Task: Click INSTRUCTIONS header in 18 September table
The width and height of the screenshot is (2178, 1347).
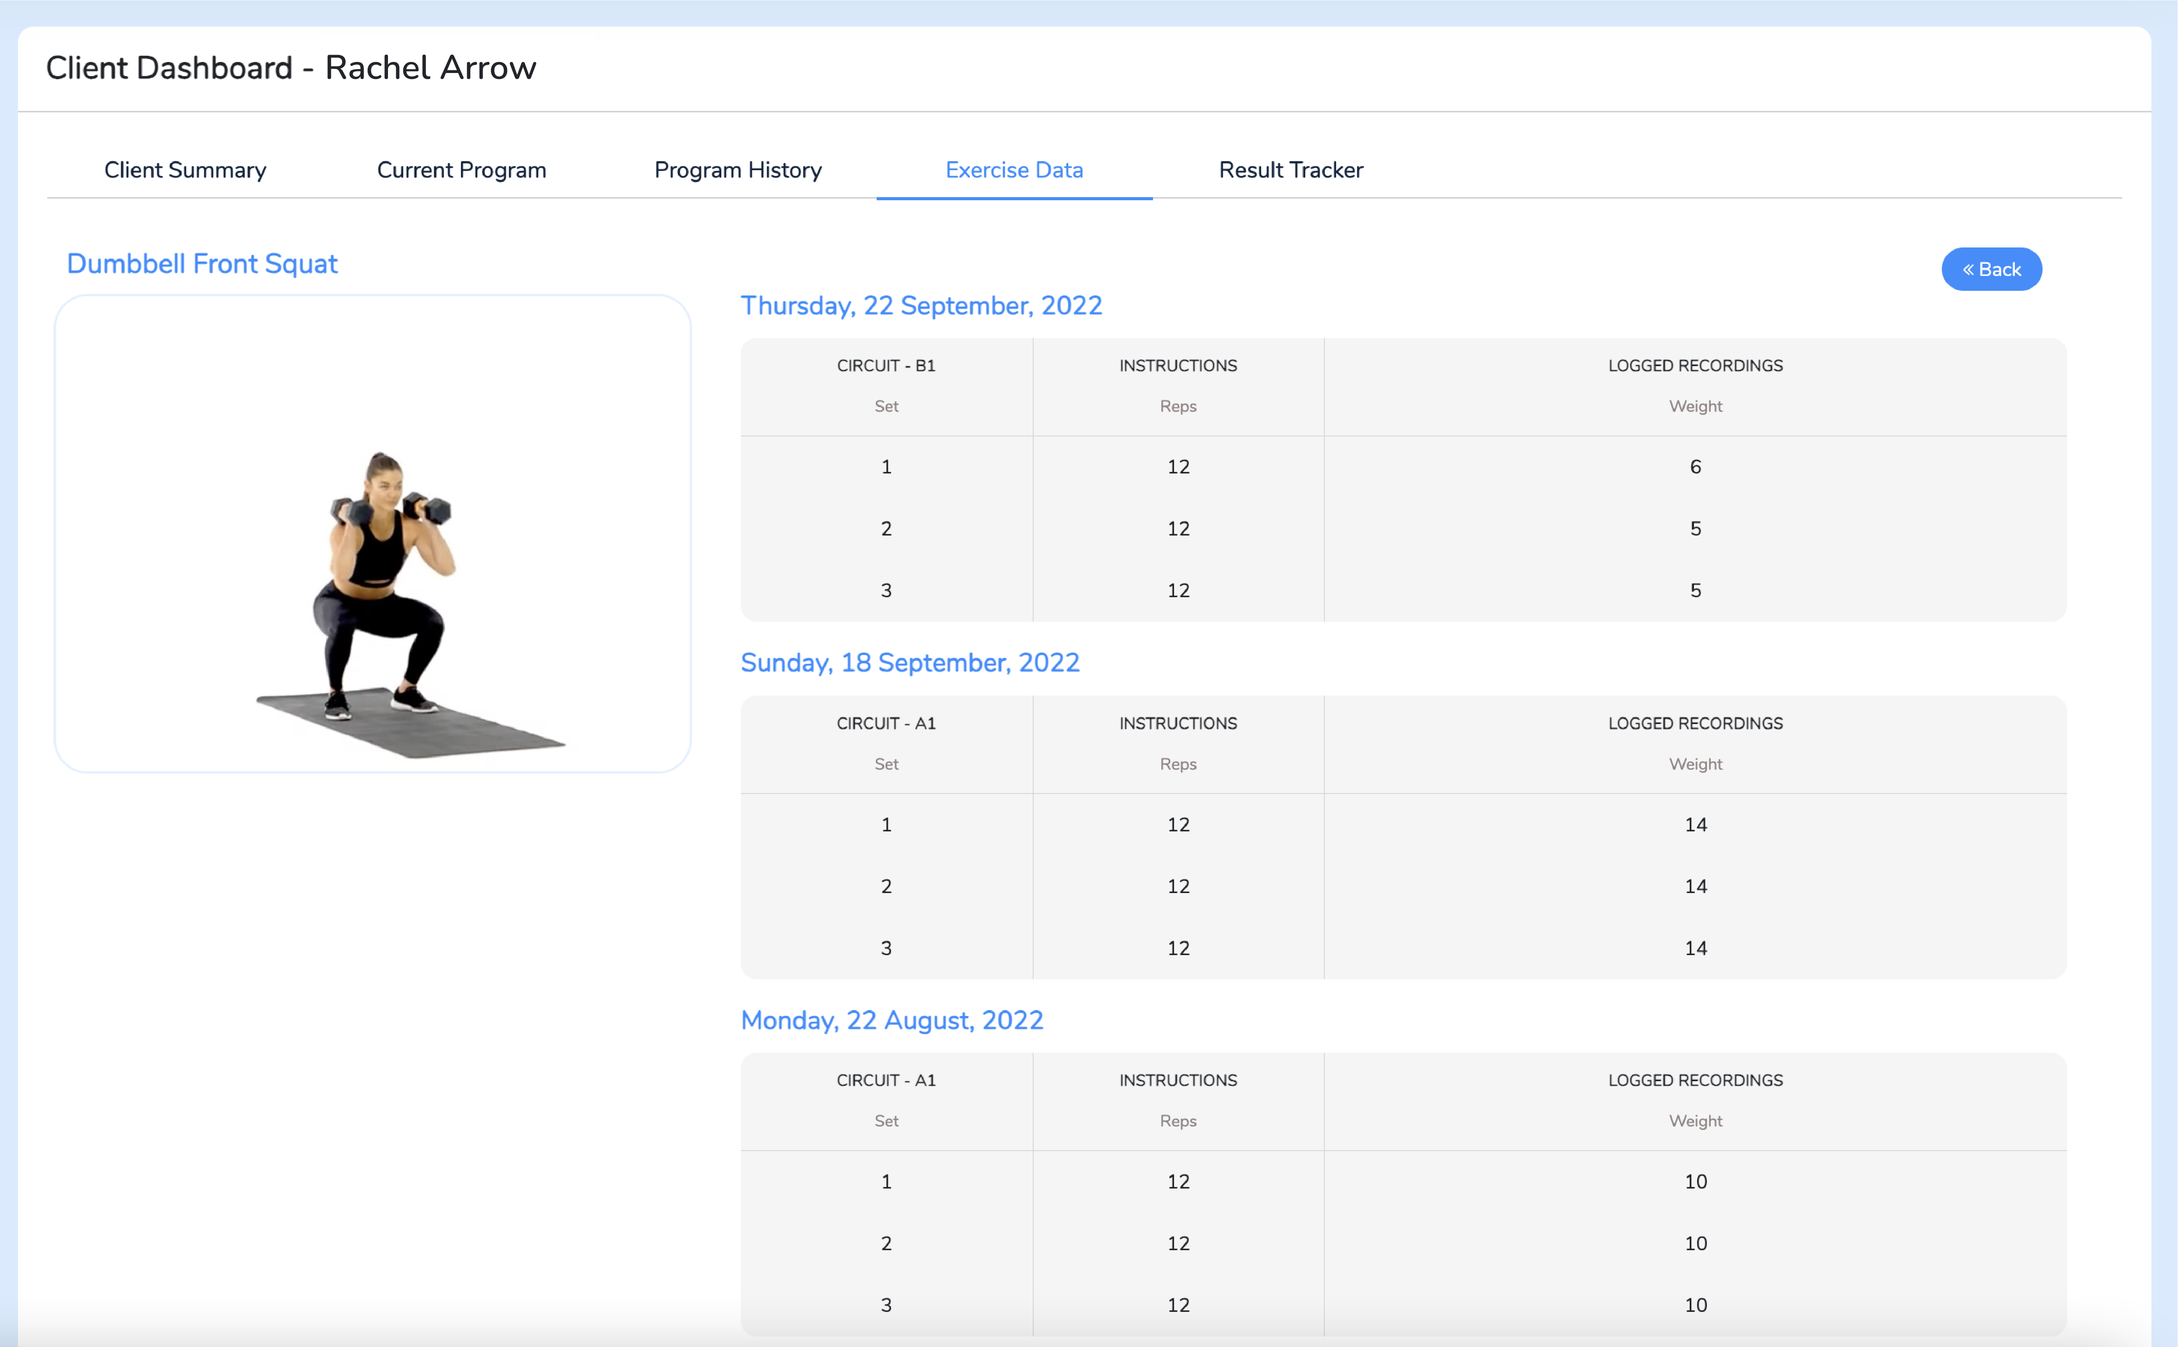Action: 1178,723
